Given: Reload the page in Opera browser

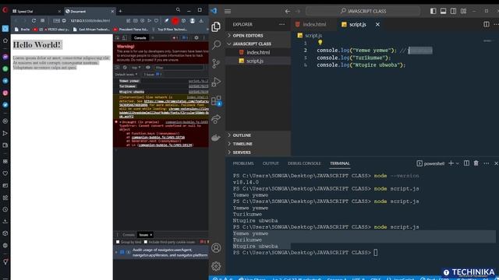Looking at the screenshot, I should pos(34,21).
